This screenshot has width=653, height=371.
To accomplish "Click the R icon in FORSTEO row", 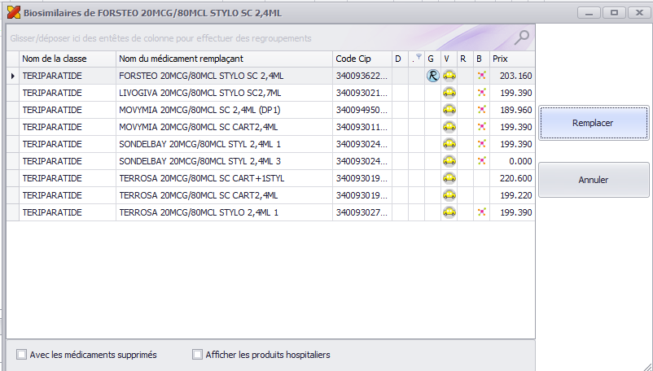I will tap(432, 76).
